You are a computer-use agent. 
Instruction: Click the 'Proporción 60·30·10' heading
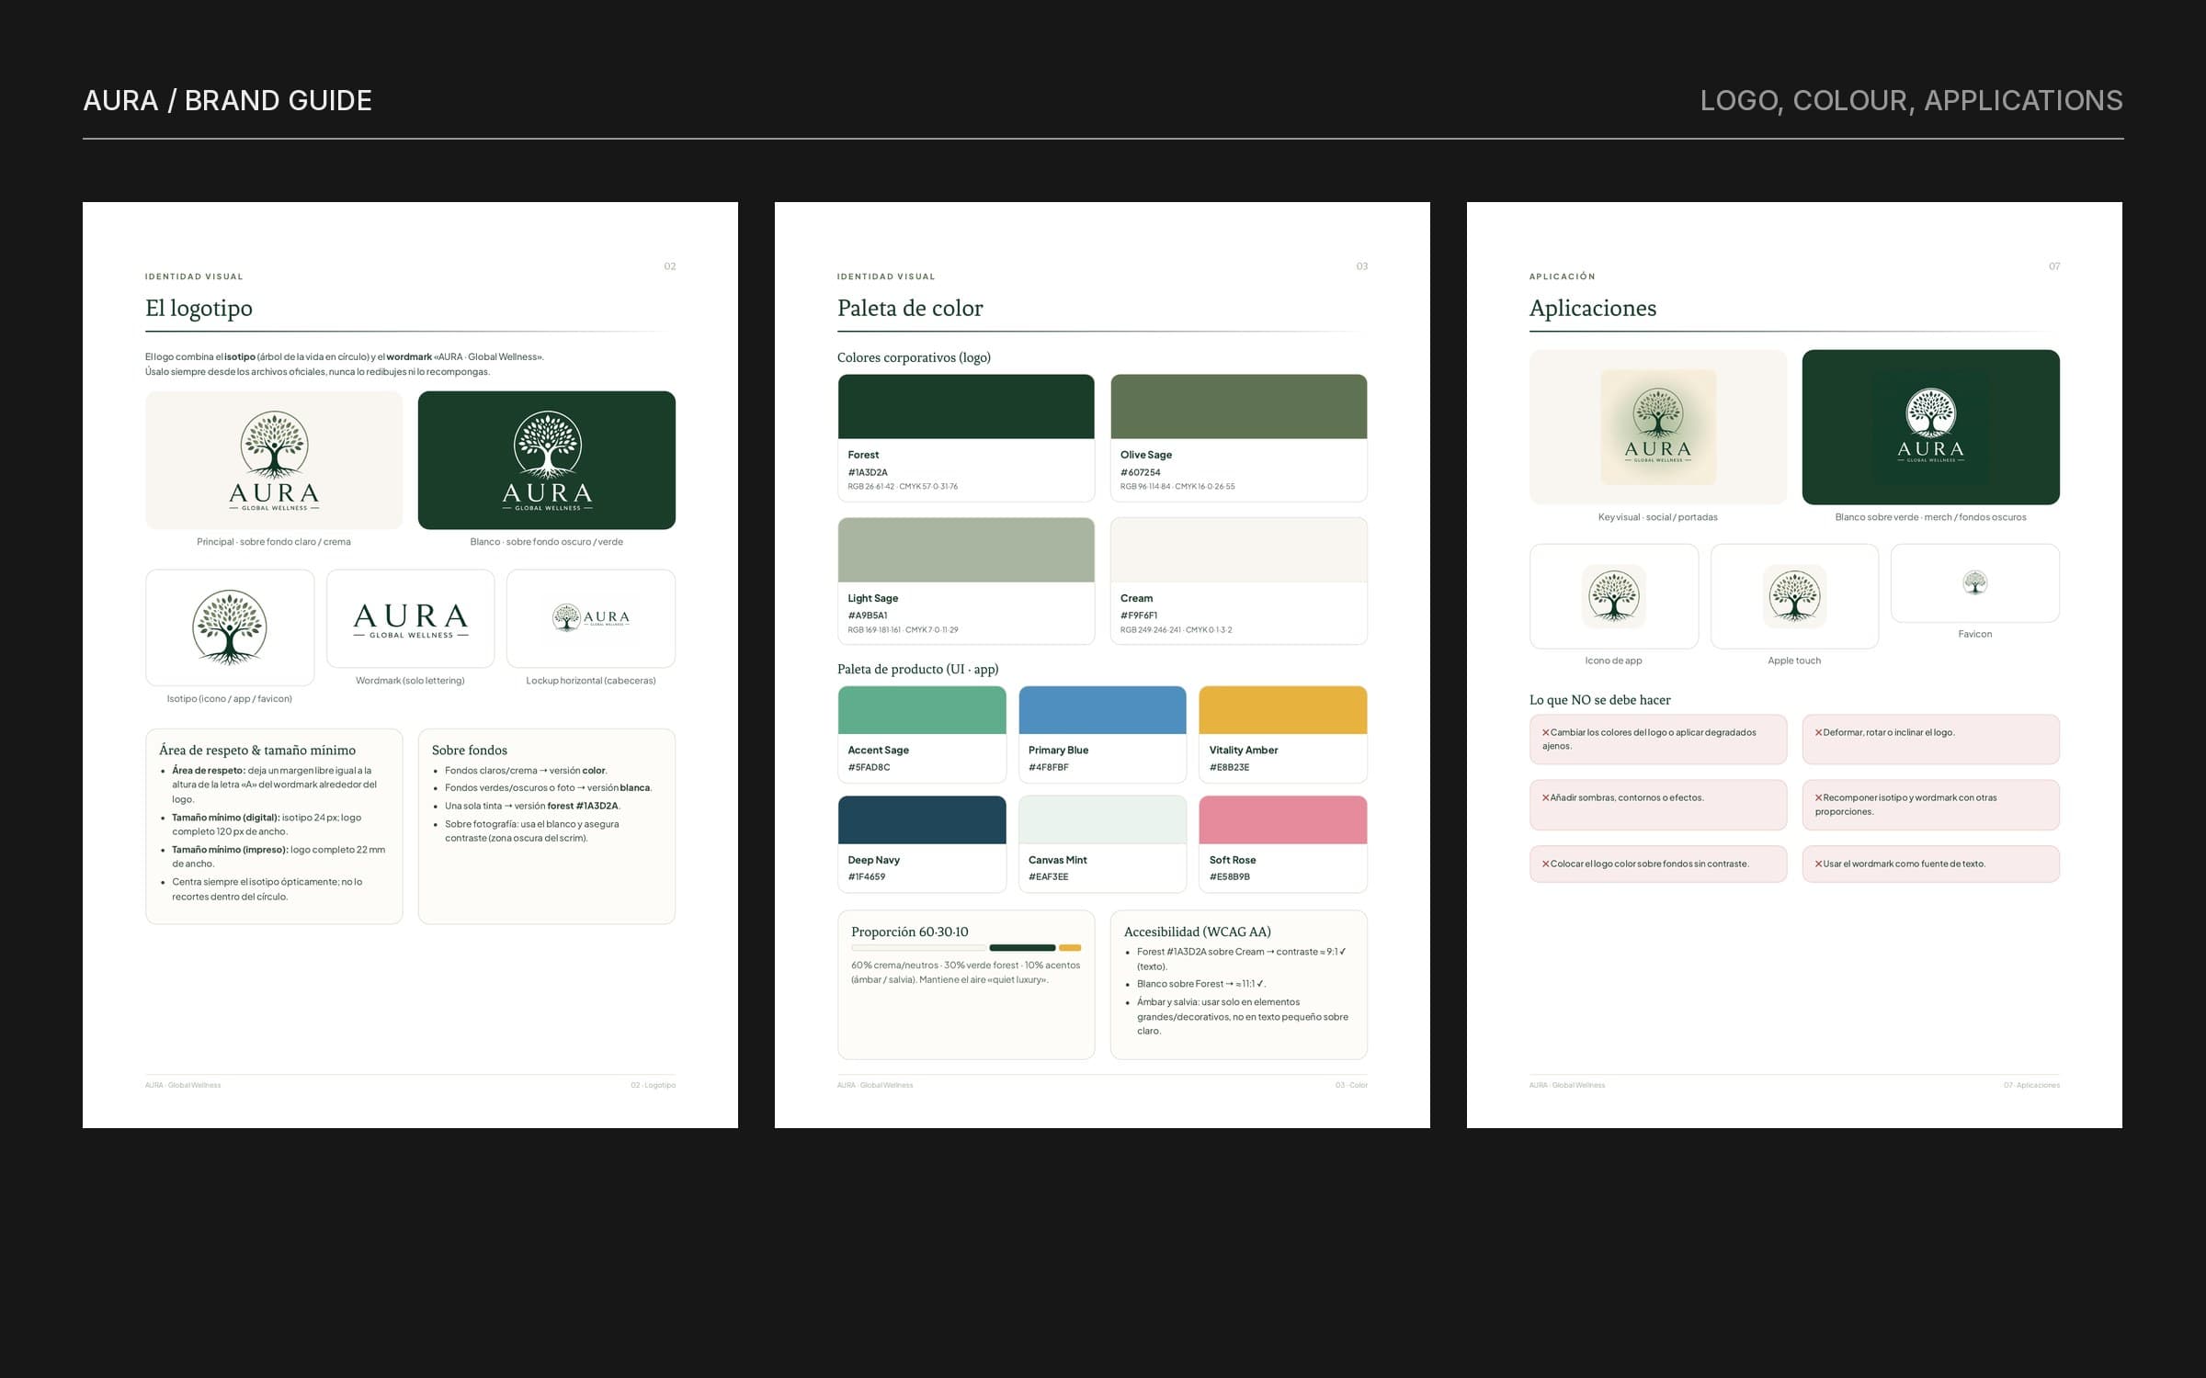(x=910, y=932)
